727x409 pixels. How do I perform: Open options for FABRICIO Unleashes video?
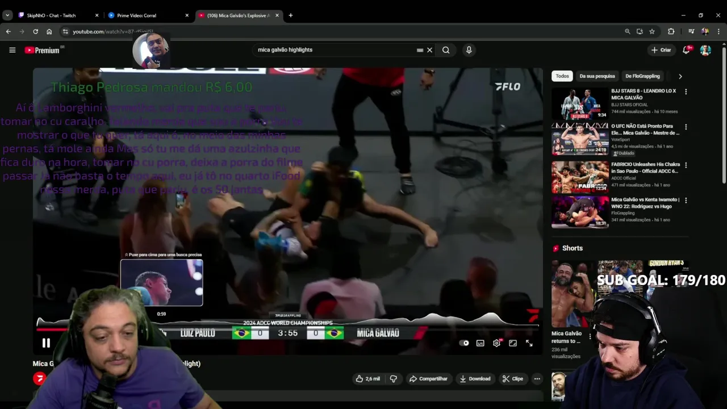686,165
